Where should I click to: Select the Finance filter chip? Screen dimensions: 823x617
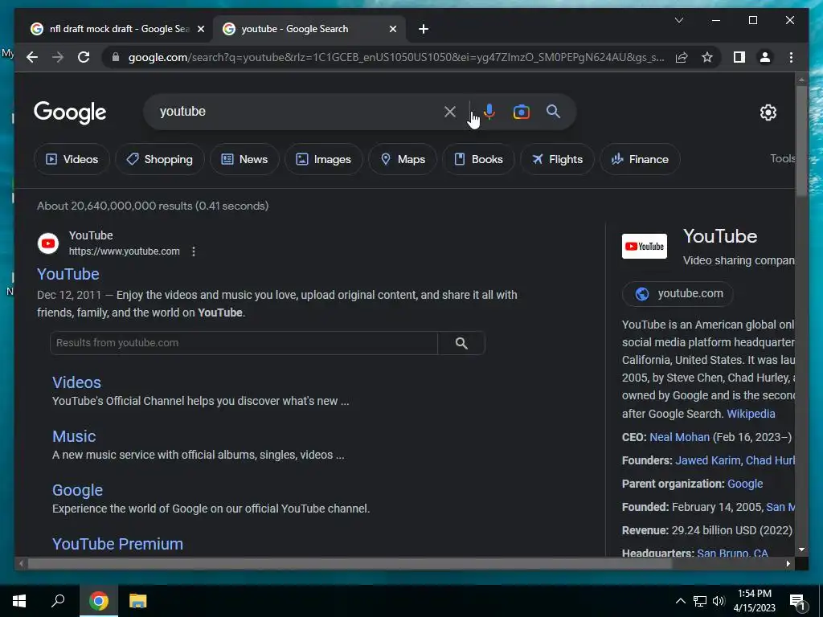pyautogui.click(x=640, y=159)
